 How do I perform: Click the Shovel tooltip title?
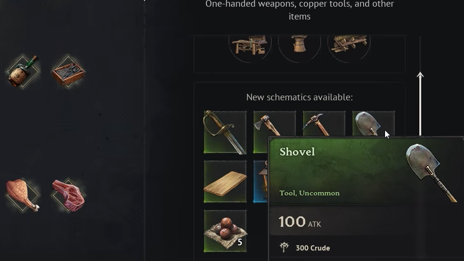[x=297, y=152]
